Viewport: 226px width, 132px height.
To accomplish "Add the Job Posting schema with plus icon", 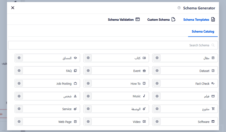I will point(19,83).
